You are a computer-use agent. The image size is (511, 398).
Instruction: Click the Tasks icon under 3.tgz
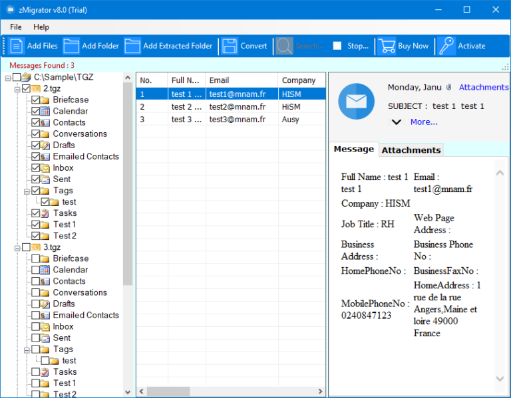coord(45,372)
